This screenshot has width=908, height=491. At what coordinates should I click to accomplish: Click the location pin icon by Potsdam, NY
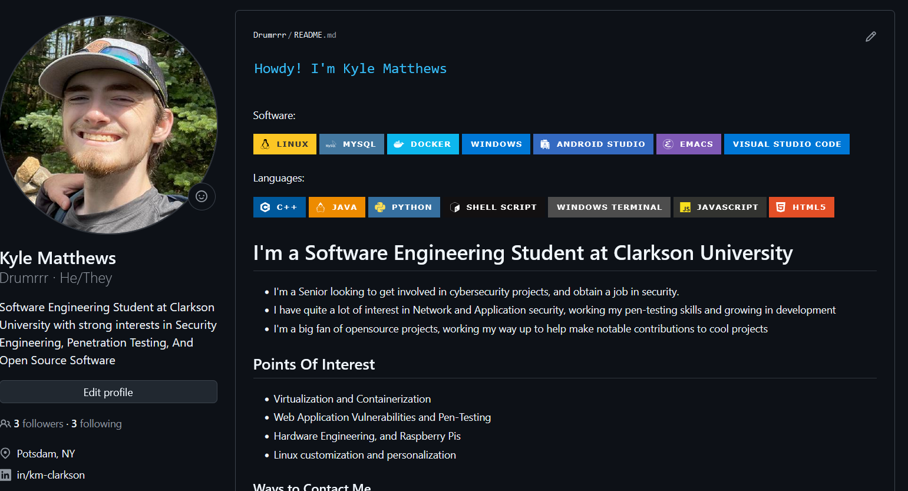(x=5, y=453)
